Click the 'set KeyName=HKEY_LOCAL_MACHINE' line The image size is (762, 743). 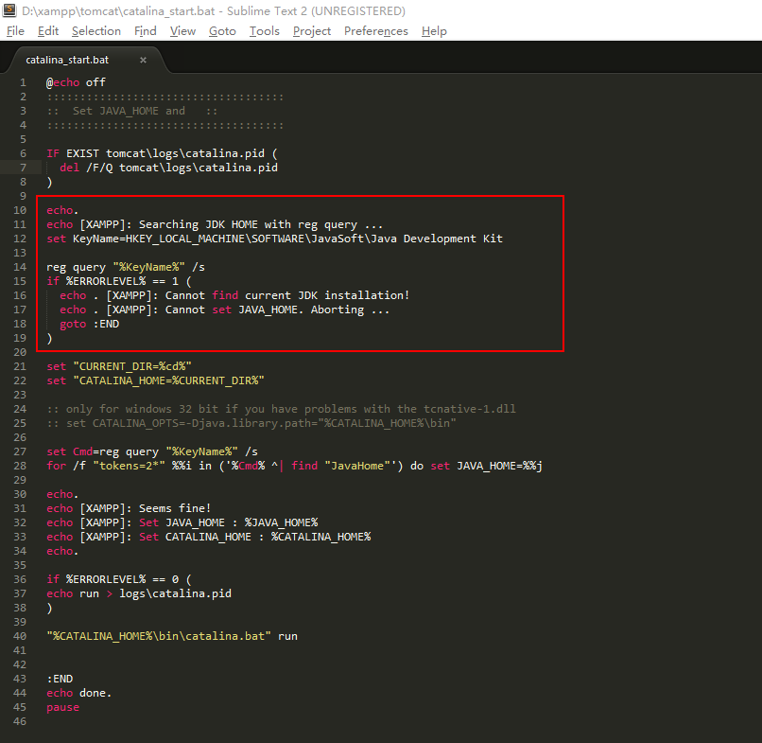(274, 239)
